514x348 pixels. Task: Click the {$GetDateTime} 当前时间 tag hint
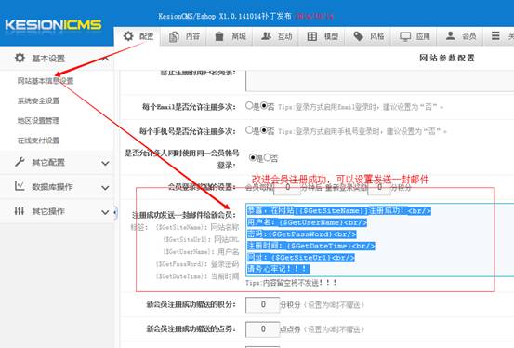197,276
